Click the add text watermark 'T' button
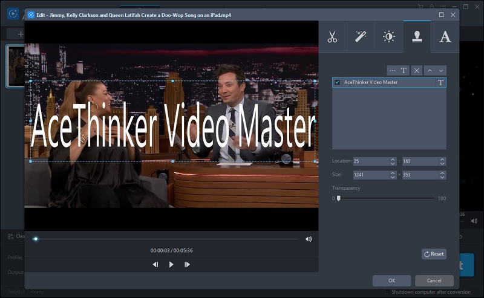This screenshot has height=298, width=484. (404, 71)
